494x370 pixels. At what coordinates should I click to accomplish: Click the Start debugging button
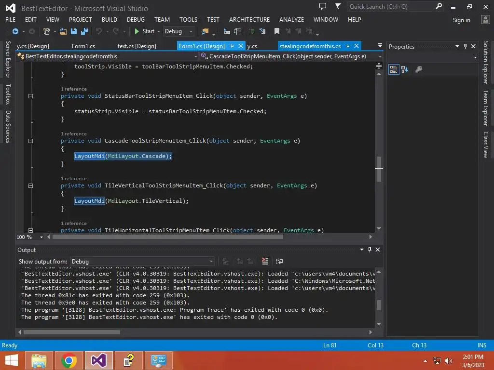click(x=145, y=31)
